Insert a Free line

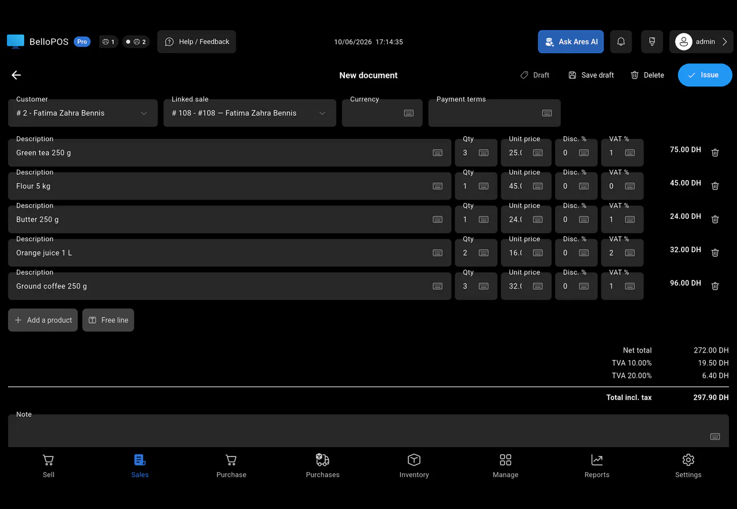[108, 320]
